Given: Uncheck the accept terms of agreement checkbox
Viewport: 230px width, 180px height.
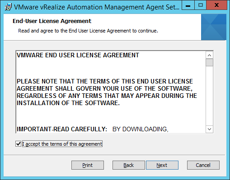Looking at the screenshot, I should click(x=19, y=144).
